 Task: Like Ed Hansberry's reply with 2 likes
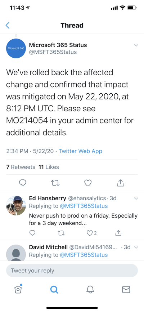click(x=91, y=233)
